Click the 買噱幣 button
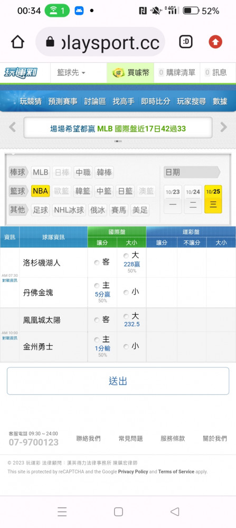Viewport: 236px width, 528px height. tap(130, 72)
